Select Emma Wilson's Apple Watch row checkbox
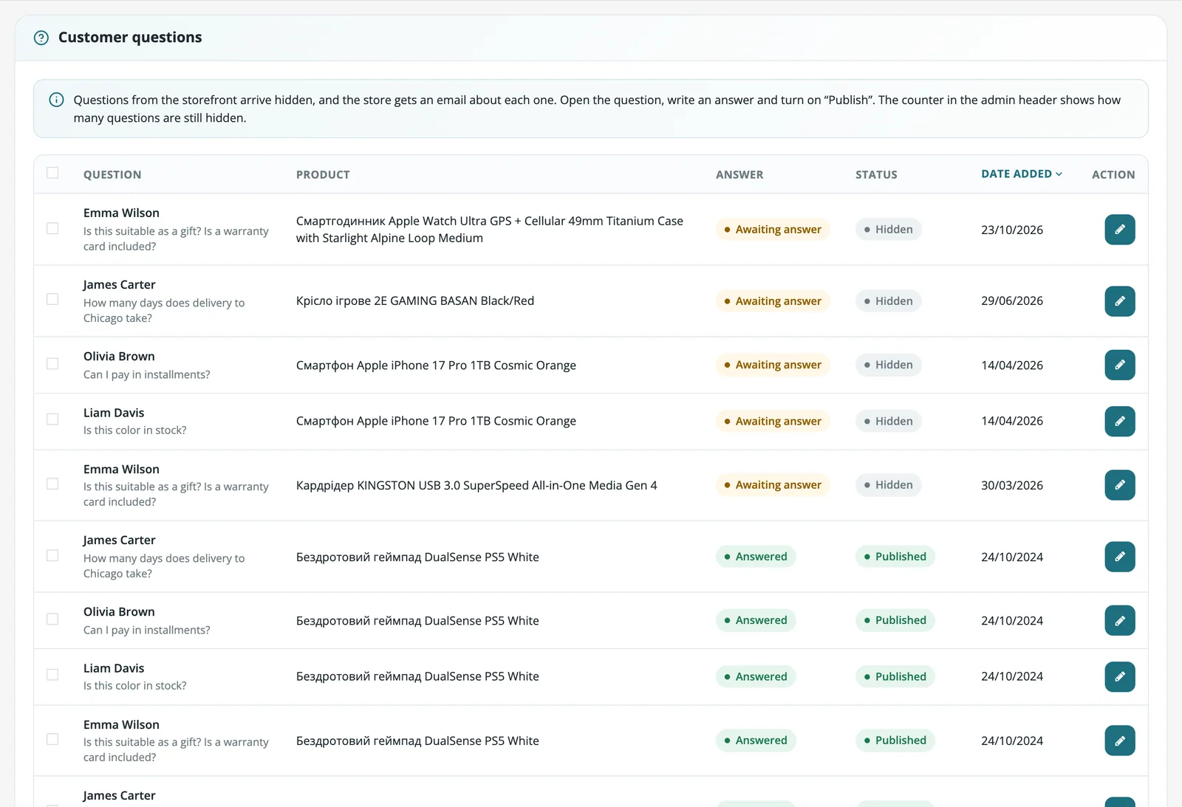The height and width of the screenshot is (807, 1182). click(52, 229)
